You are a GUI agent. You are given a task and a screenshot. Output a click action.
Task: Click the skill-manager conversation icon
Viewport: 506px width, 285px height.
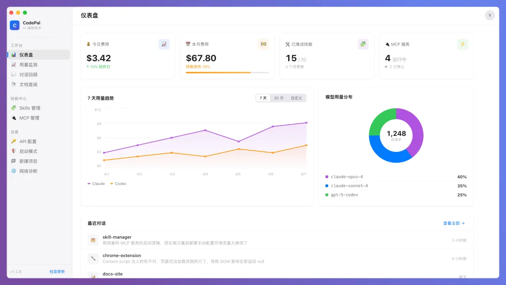click(93, 240)
